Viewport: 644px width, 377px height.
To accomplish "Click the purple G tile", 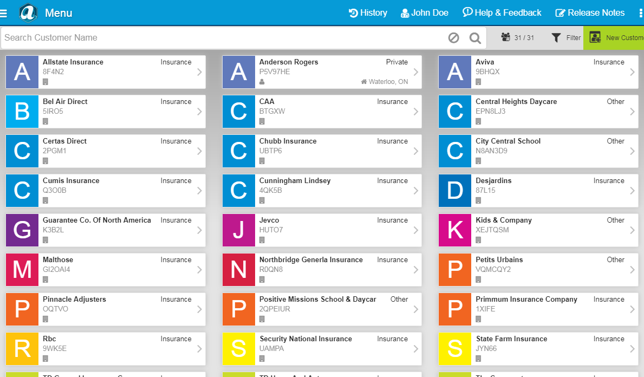I will (22, 230).
